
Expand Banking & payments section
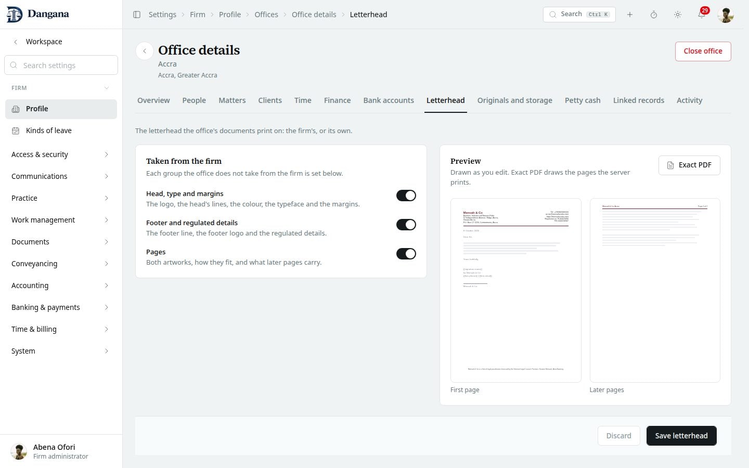(61, 307)
